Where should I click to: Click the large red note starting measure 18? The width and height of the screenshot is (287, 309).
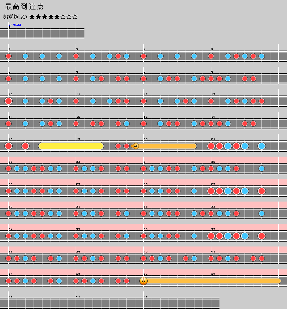[x=8, y=146]
